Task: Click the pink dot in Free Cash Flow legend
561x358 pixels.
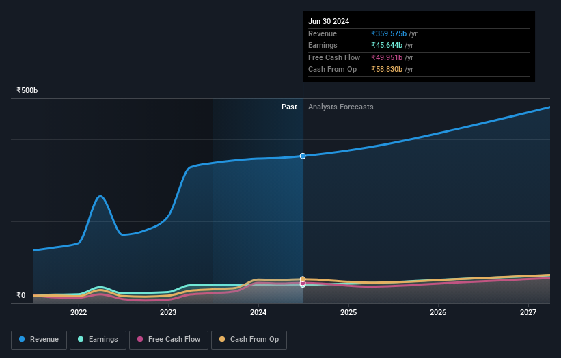Action: [140, 339]
